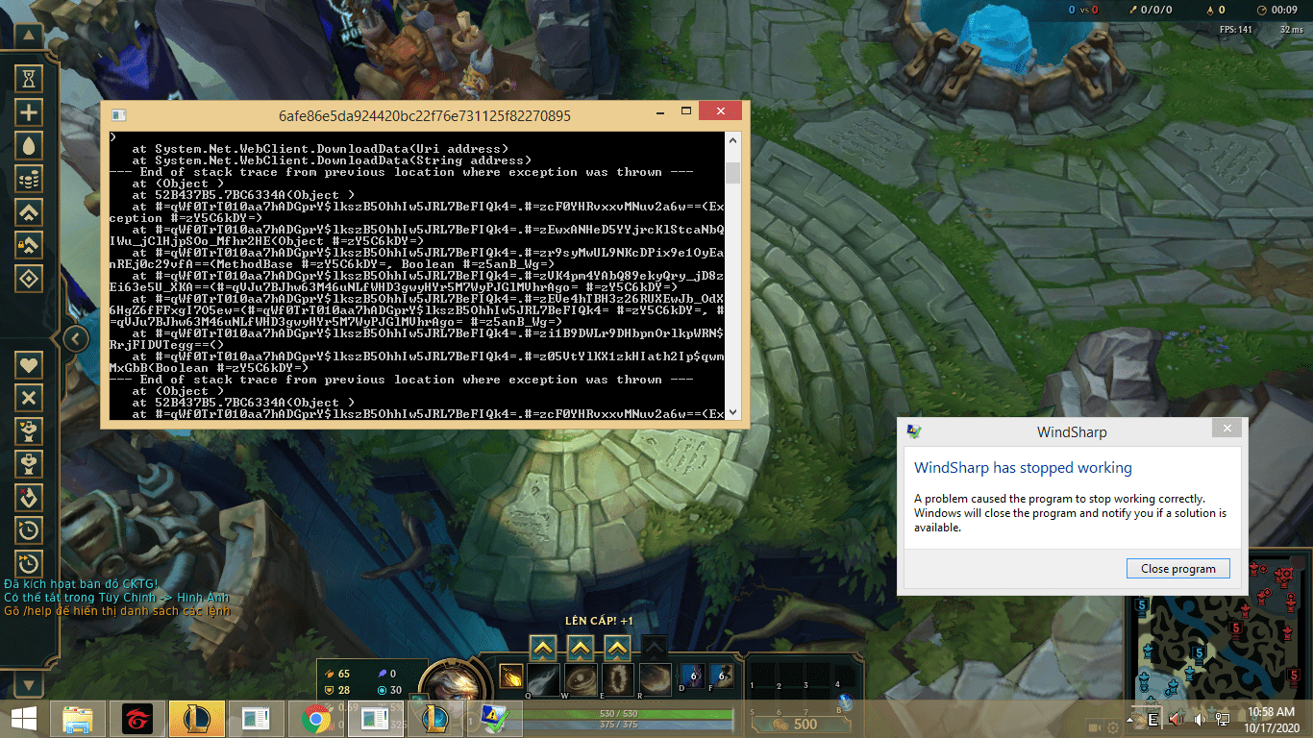Screen dimensions: 1313x738
Task: Show hidden system tray icons
Action: pos(1128,719)
